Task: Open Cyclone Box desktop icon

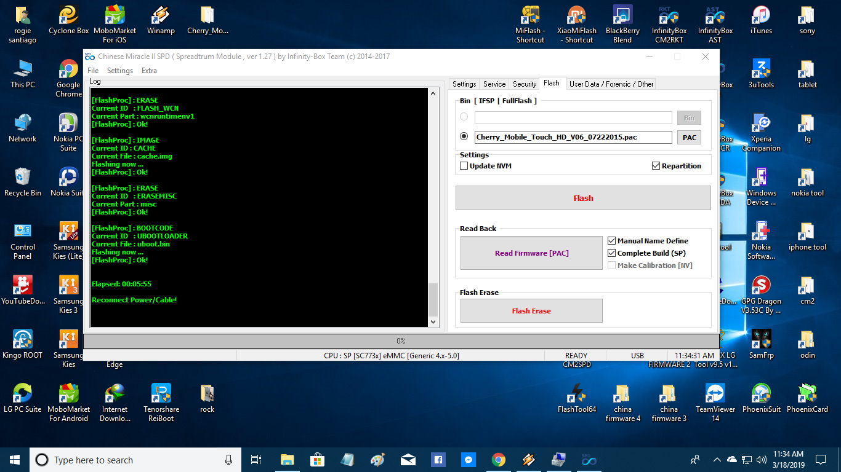Action: (x=68, y=21)
